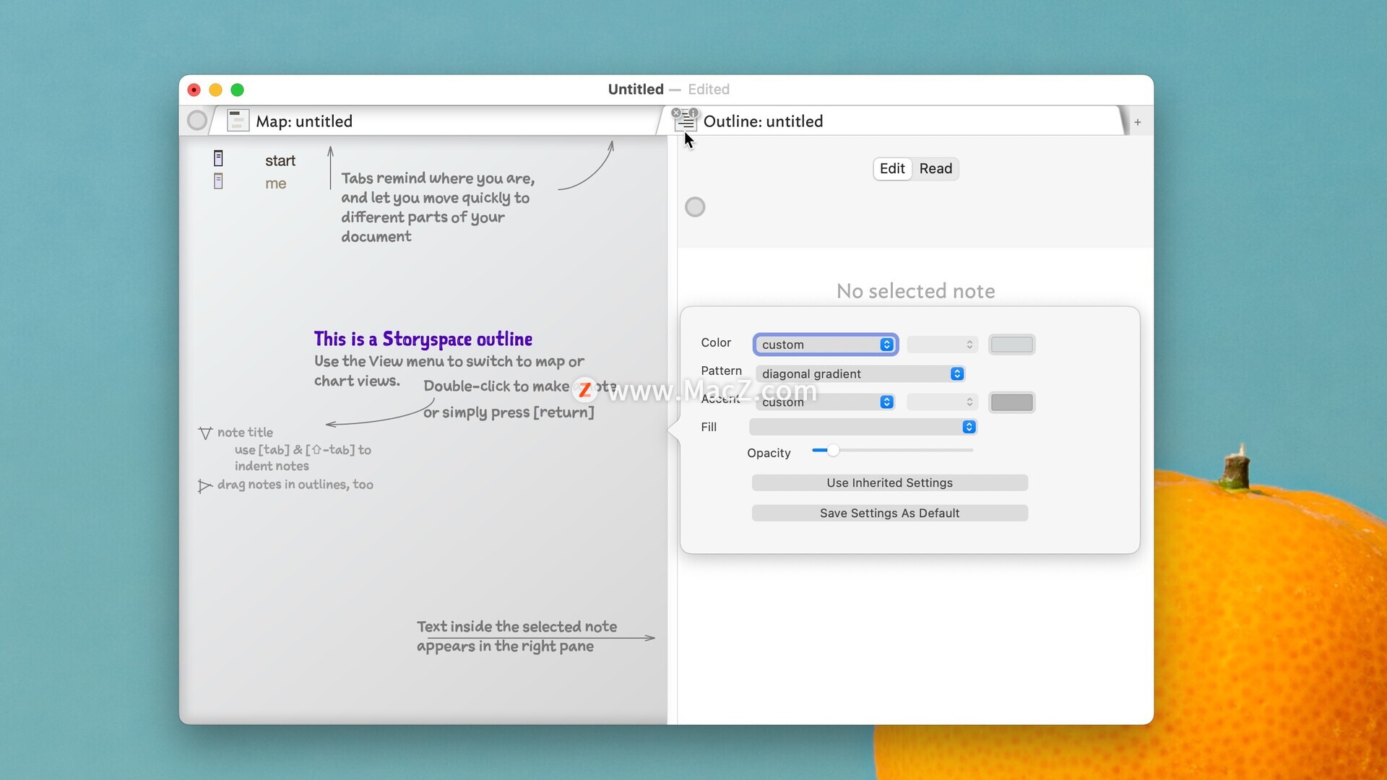The width and height of the screenshot is (1387, 780).
Task: Adjust the Opacity slider
Action: point(893,450)
